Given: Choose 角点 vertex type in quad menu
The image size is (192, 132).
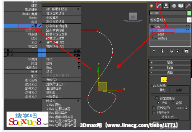Looking at the screenshot, I should pos(34,22).
